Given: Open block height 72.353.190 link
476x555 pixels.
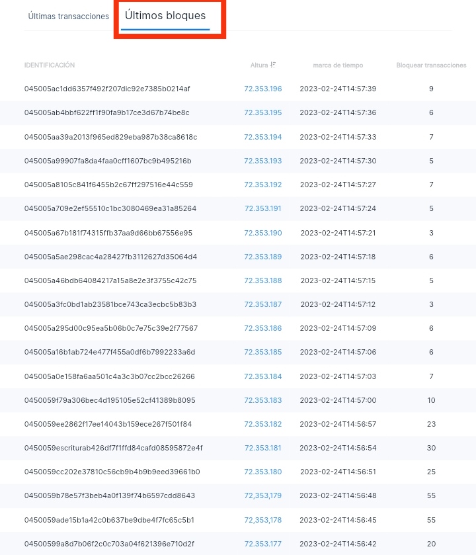Looking at the screenshot, I should (x=262, y=233).
